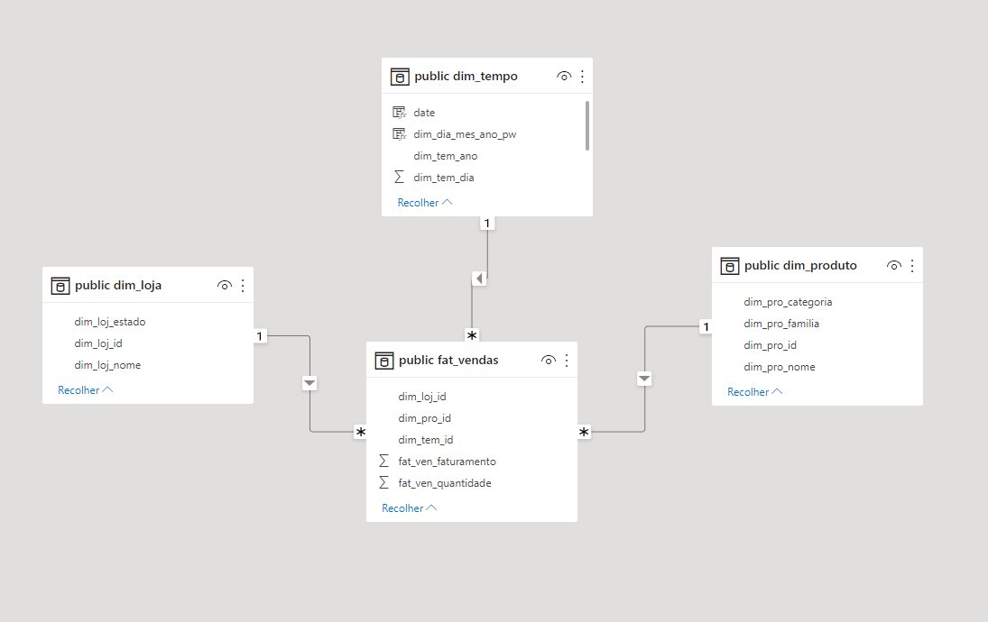Select filter direction arrow on dim_produto relationship
988x622 pixels.
[644, 379]
